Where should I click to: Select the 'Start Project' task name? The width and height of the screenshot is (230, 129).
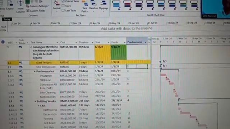44,63
